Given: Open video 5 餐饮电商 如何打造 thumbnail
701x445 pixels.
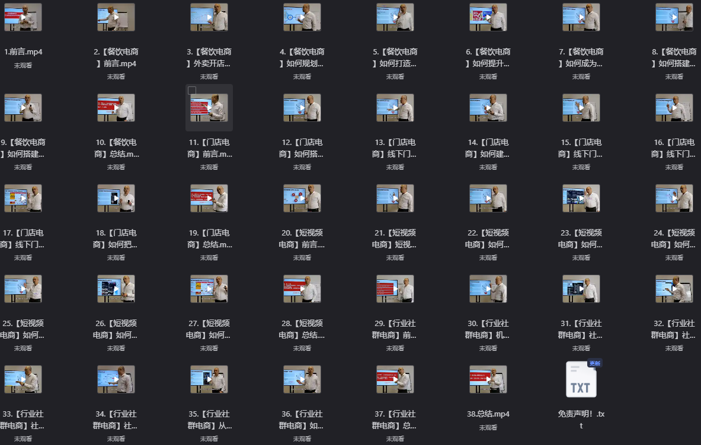Looking at the screenshot, I should 395,17.
